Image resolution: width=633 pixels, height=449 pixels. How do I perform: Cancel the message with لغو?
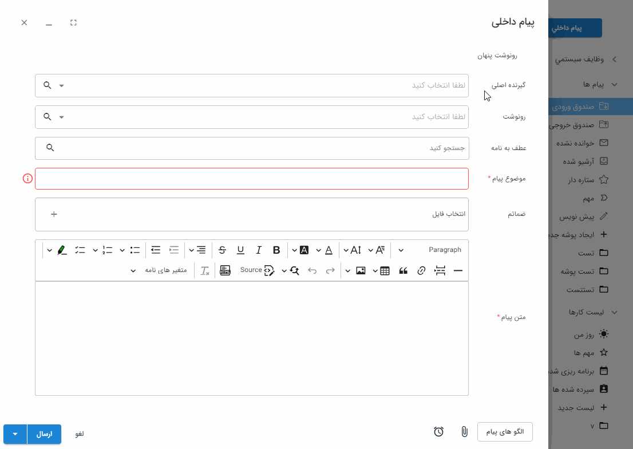click(80, 434)
